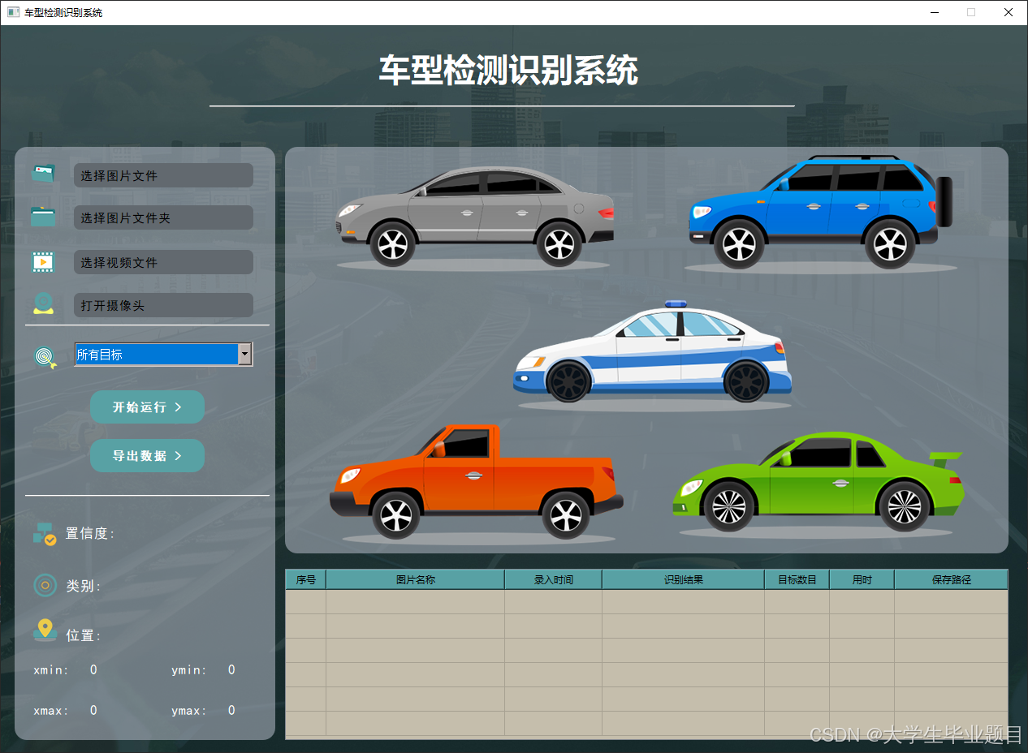Viewport: 1028px width, 753px height.
Task: Click the image file icon beside 选择图片文件
Action: point(43,174)
